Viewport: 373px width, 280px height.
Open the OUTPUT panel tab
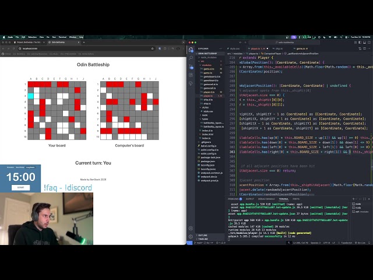click(250, 199)
